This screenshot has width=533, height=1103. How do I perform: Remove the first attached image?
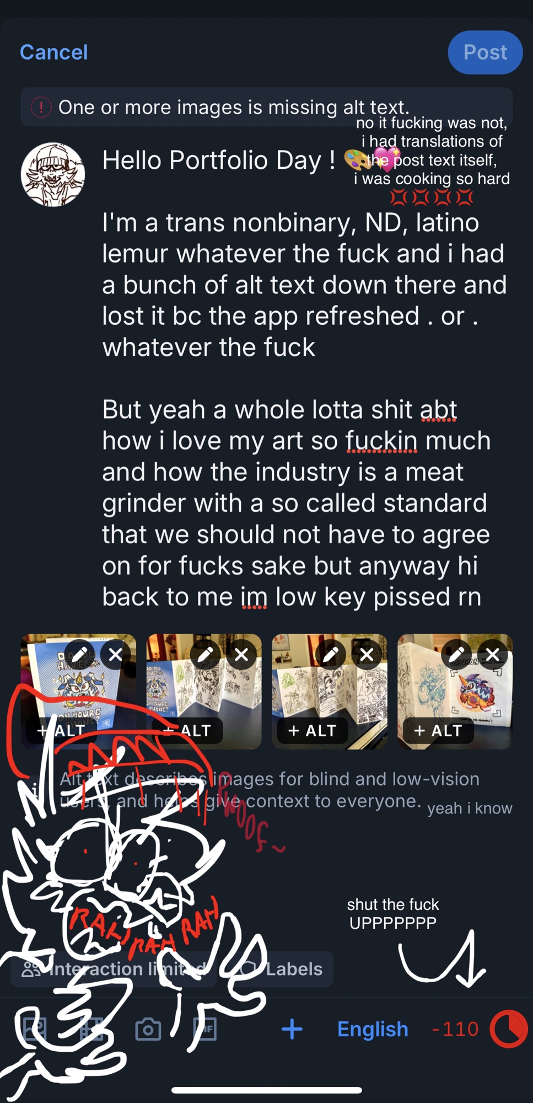[x=116, y=655]
